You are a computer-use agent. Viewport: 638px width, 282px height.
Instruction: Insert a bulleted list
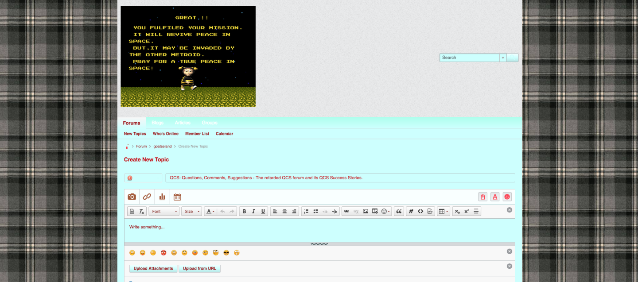pos(315,212)
